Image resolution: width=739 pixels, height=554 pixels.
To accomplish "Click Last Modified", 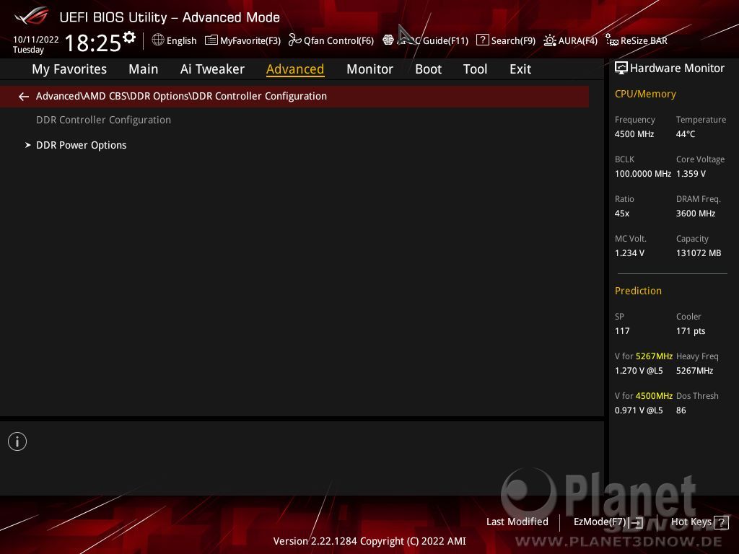I will point(517,522).
